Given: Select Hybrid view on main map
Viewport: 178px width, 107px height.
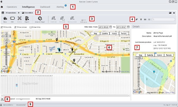Looking at the screenshot, I should pyautogui.click(x=114, y=33).
